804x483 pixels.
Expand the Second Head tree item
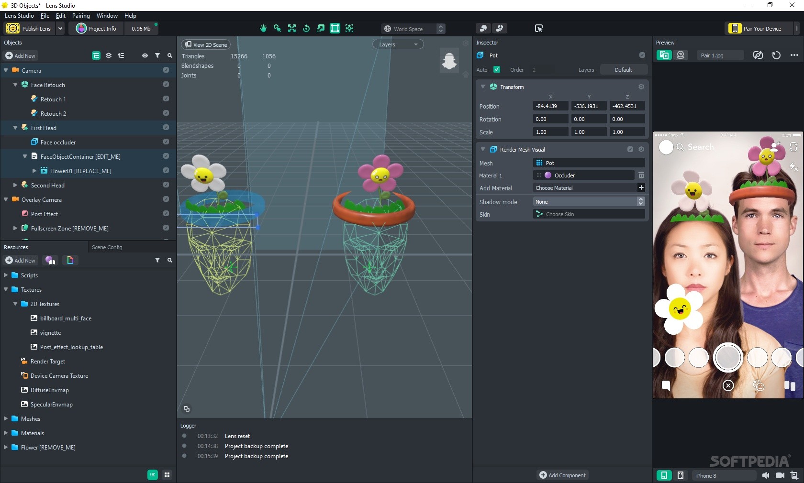point(15,185)
